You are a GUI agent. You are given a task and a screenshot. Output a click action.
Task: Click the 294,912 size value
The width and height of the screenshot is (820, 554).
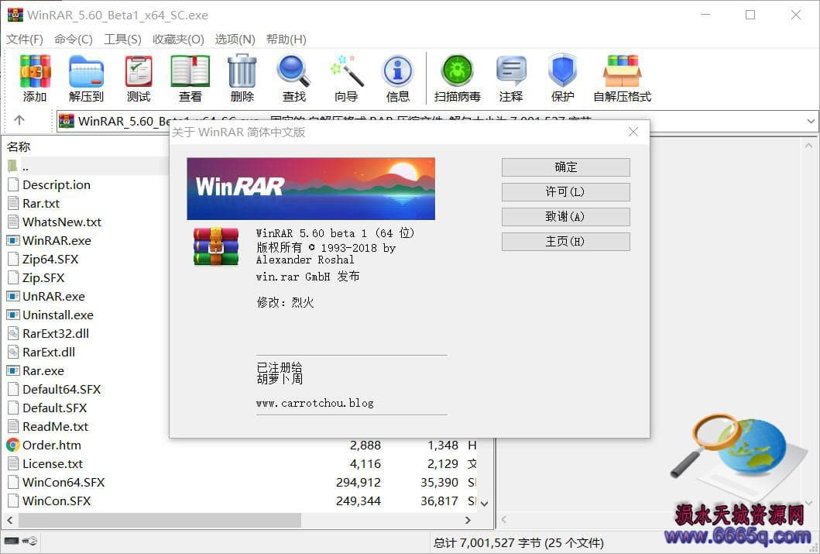[359, 483]
